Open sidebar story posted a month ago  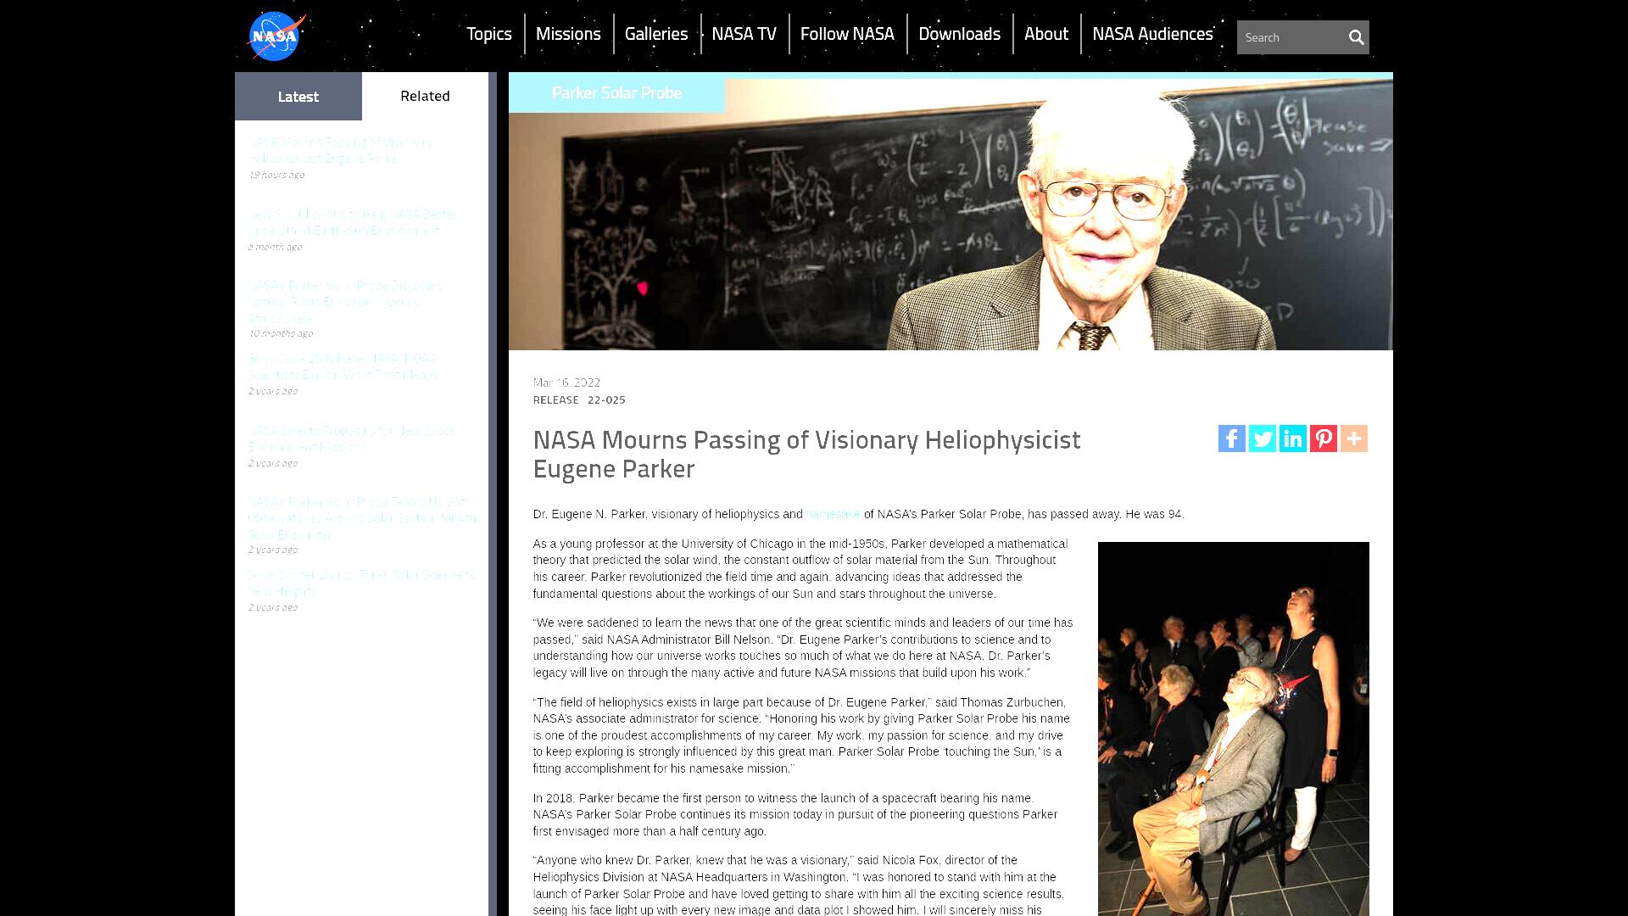click(353, 222)
